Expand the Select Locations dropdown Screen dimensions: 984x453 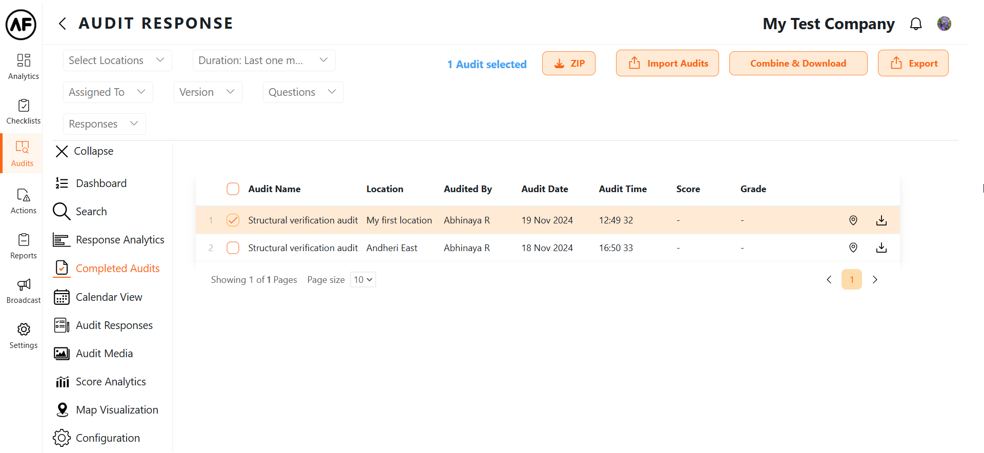click(117, 60)
